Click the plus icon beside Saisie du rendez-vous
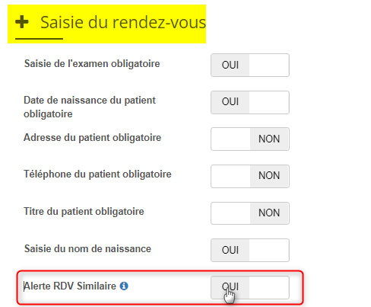Screen dimensions: 371x307 coord(22,22)
